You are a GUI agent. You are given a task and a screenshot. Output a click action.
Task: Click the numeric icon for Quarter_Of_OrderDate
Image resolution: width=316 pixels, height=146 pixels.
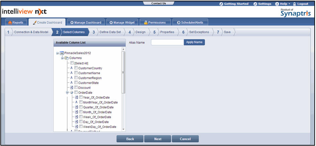point(76,107)
